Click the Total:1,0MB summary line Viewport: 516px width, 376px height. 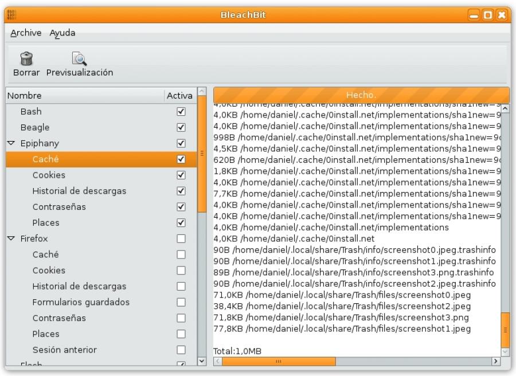click(237, 351)
